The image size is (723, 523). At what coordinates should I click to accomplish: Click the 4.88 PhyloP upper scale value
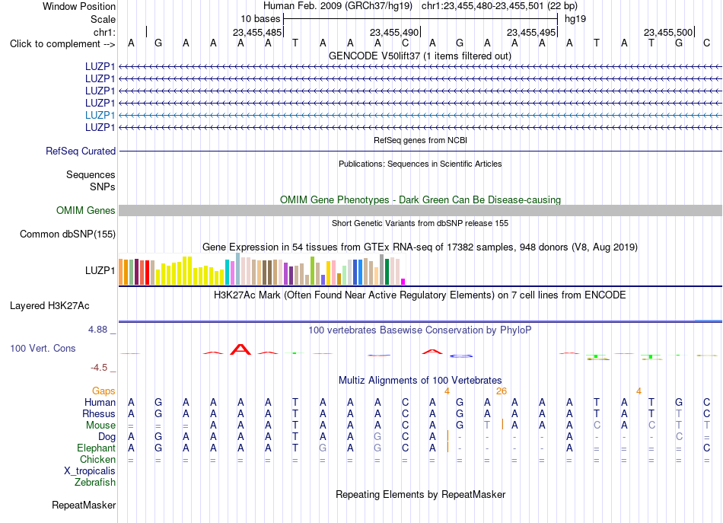pyautogui.click(x=97, y=330)
